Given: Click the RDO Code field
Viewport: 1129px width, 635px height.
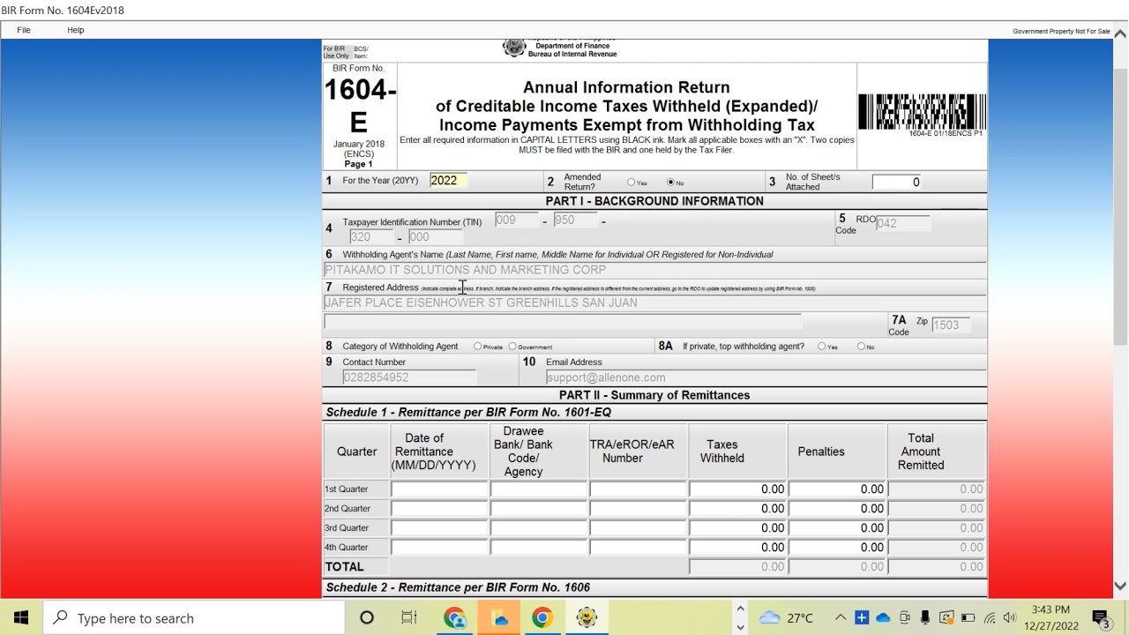Looking at the screenshot, I should pos(903,223).
